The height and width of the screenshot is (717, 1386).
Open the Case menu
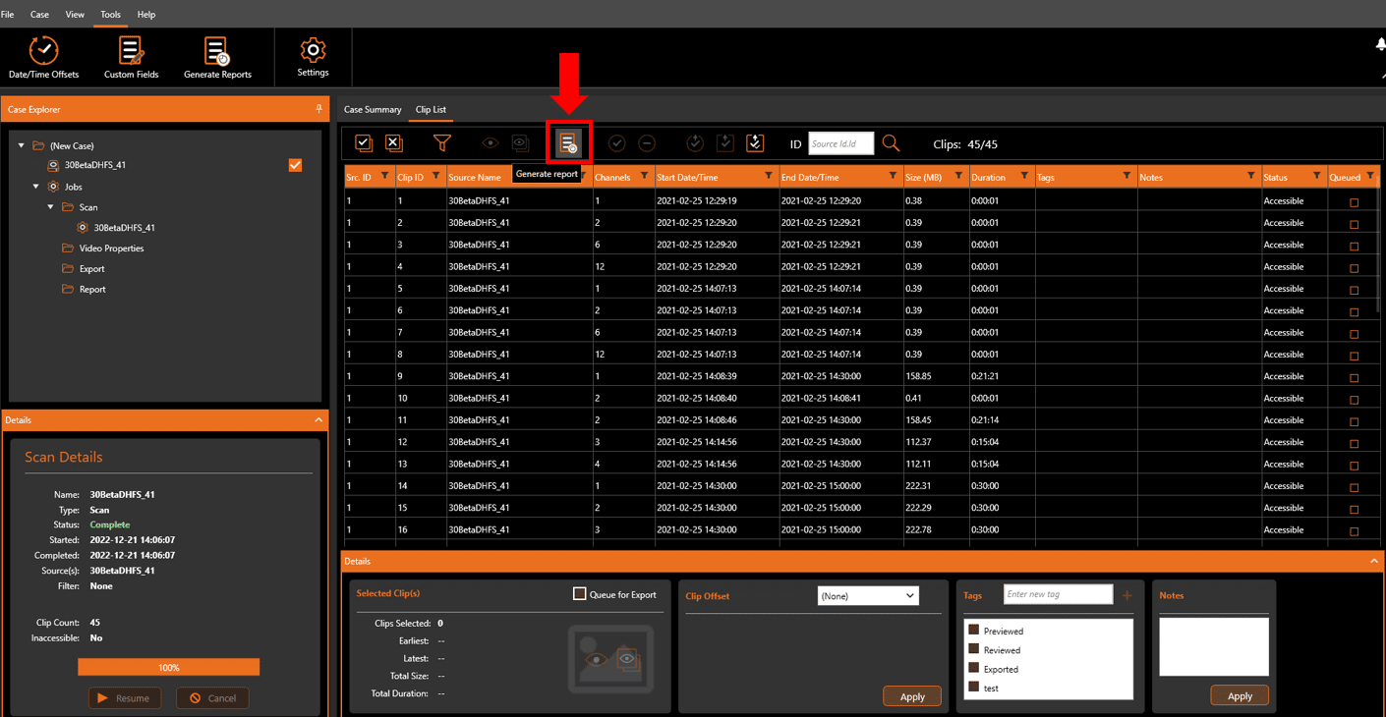[39, 15]
